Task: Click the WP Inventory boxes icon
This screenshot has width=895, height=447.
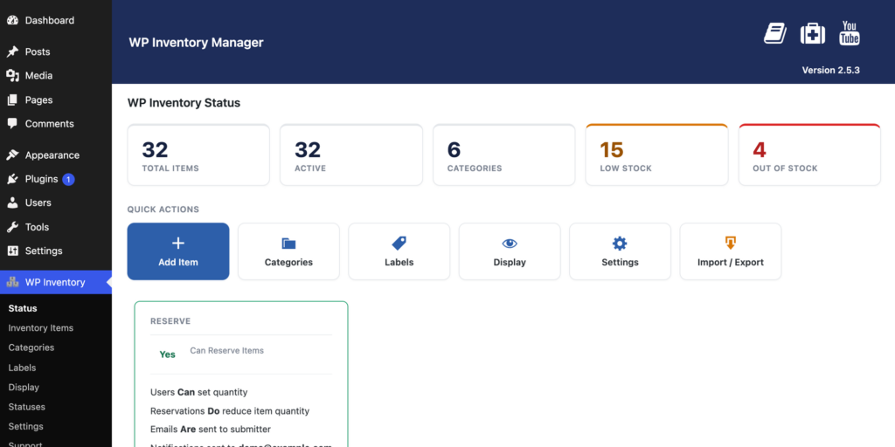Action: point(12,282)
